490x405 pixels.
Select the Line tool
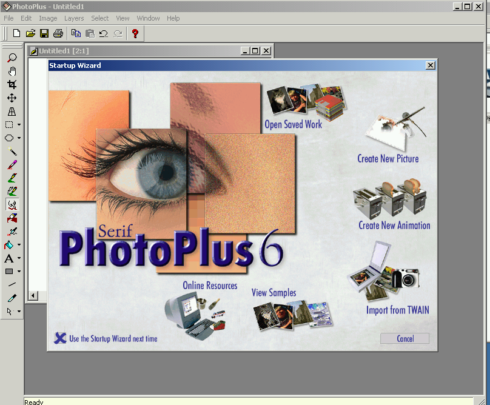pyautogui.click(x=12, y=284)
